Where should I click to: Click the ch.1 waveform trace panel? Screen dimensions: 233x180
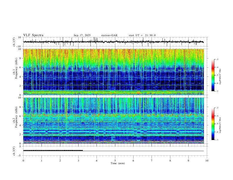coord(115,42)
